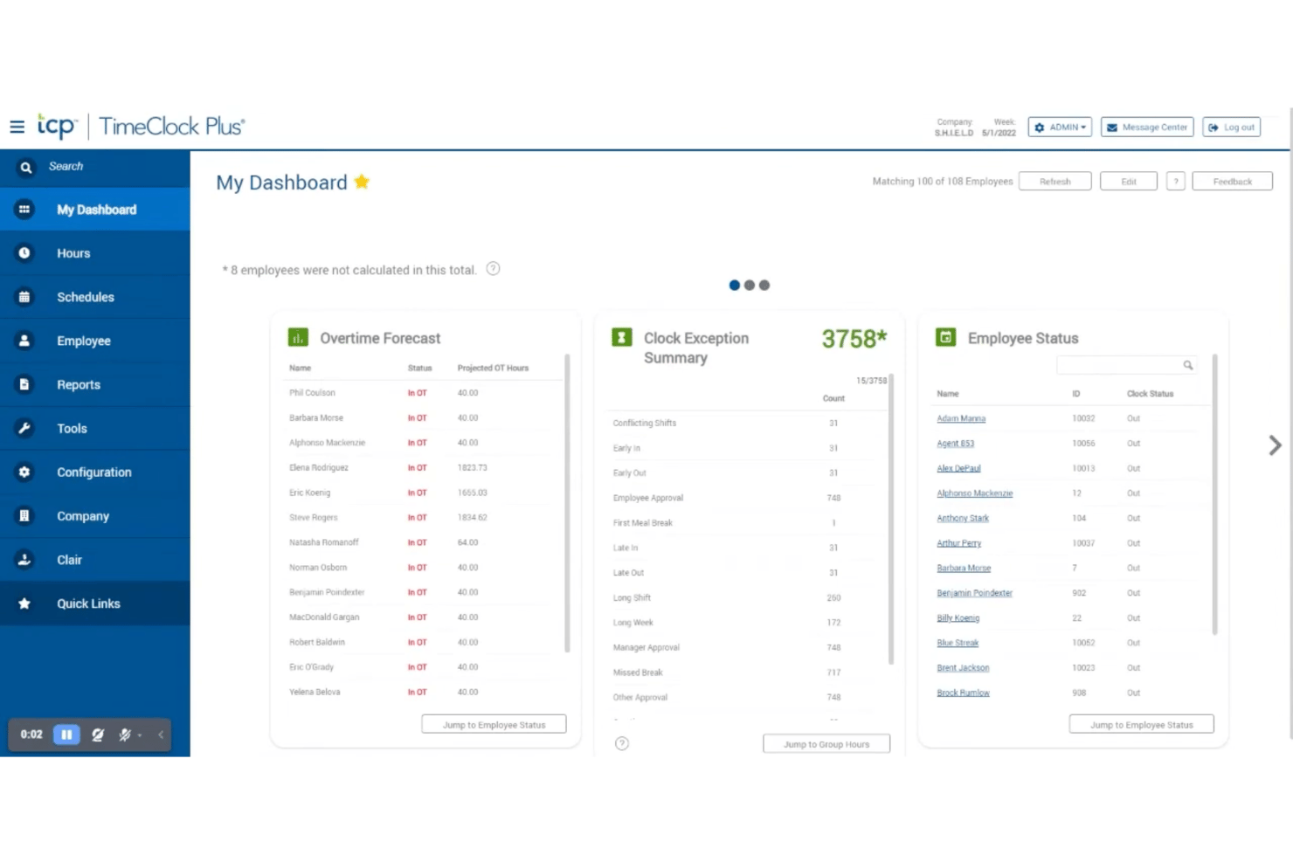Screen dimensions: 1293x862
Task: Click the My Dashboard grid icon
Action: 24,210
